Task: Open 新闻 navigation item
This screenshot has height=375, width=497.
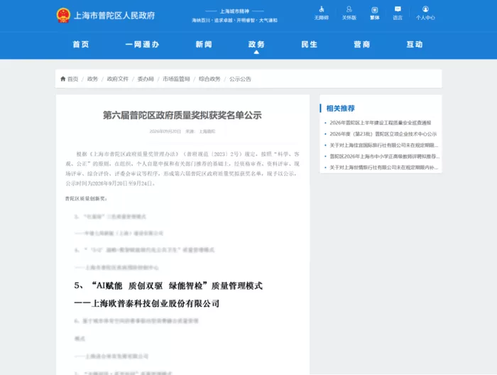Action: point(204,44)
